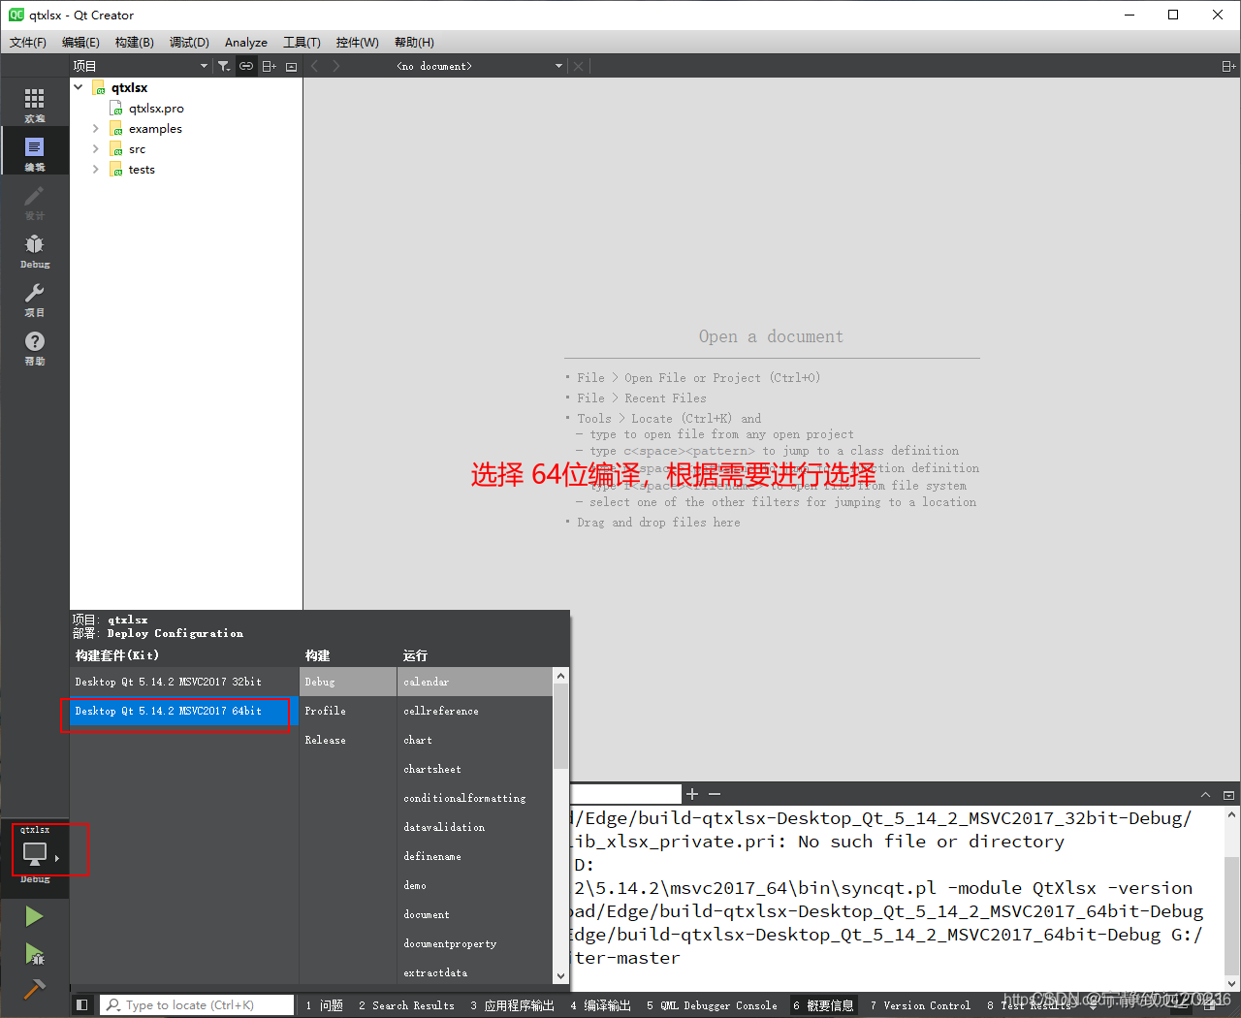1241x1018 pixels.
Task: Open the Analyze menu
Action: point(246,42)
